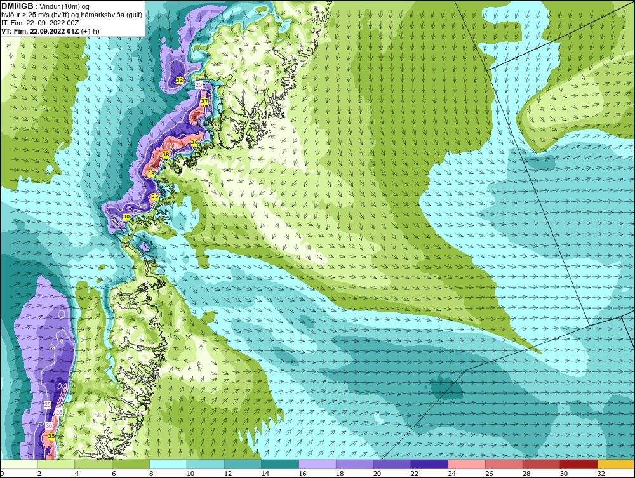
Task: Pick the light teal 10–12 m/s legend swatch
Action: point(205,464)
